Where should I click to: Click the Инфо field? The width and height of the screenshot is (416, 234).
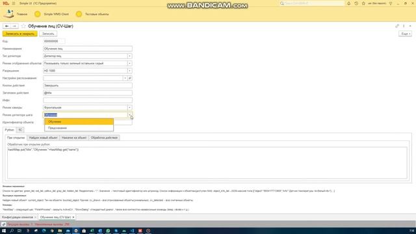point(88,100)
